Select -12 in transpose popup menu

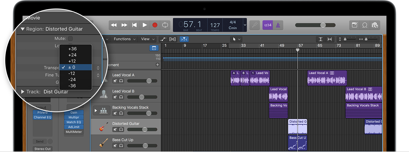[76, 73]
